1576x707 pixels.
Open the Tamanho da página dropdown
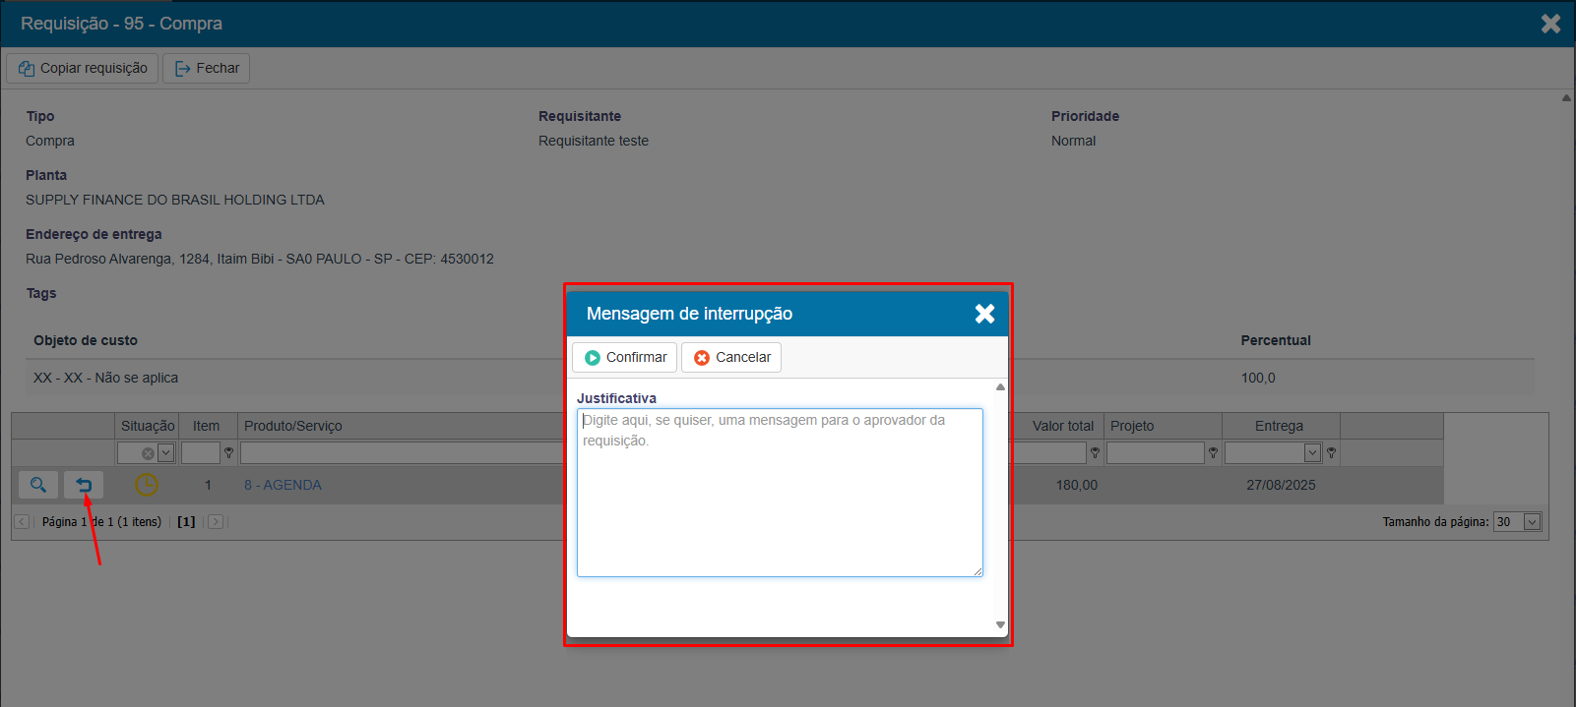pos(1532,522)
